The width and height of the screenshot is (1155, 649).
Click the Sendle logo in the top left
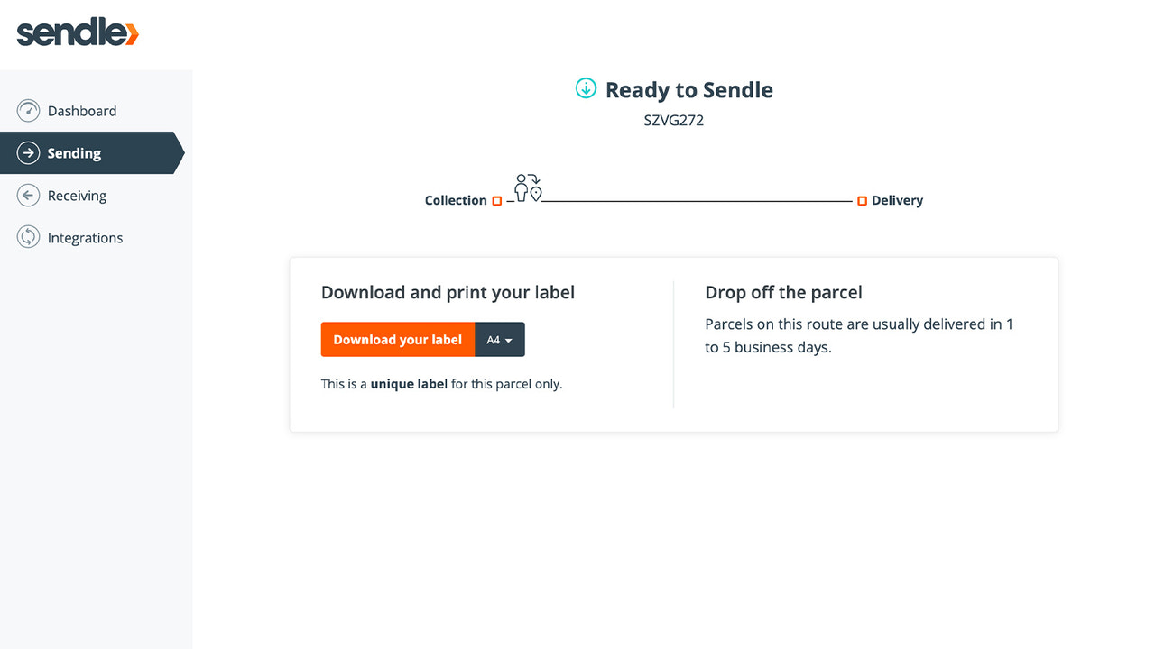(x=77, y=32)
